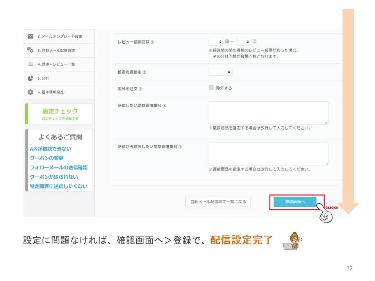Click the auto-mail delivery settings icon

[30, 50]
